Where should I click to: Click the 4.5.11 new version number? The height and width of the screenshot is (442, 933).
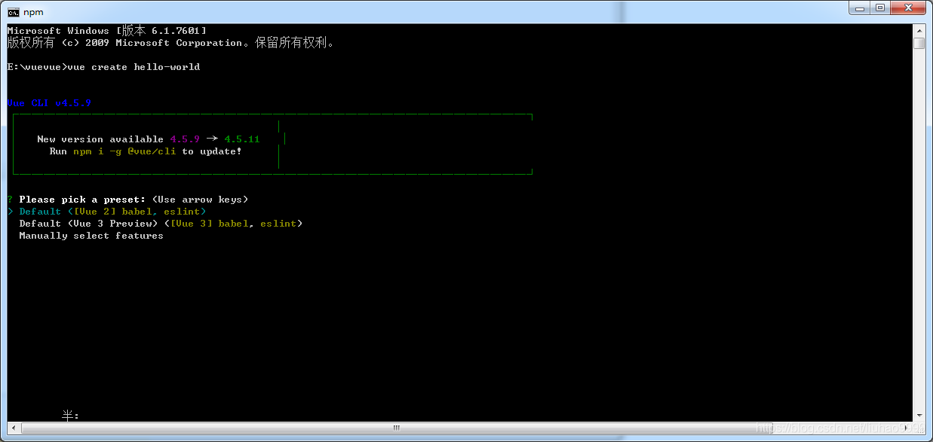tap(242, 139)
